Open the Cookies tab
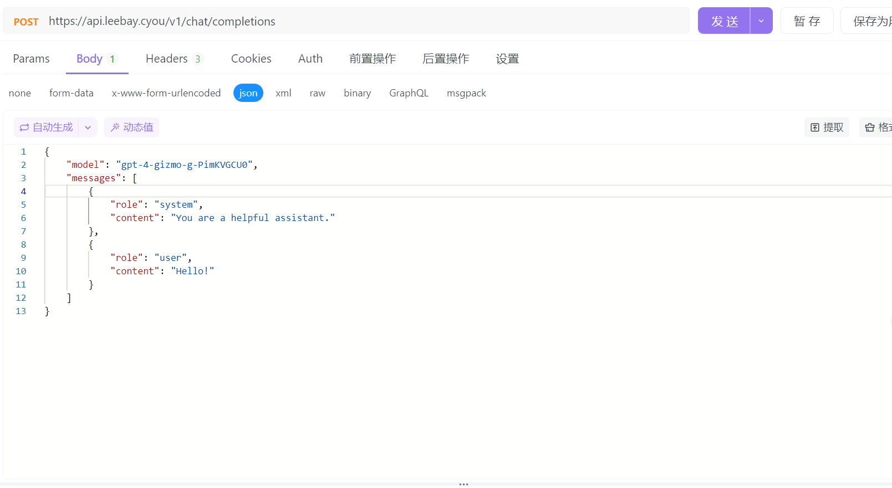This screenshot has height=488, width=892. pos(251,59)
